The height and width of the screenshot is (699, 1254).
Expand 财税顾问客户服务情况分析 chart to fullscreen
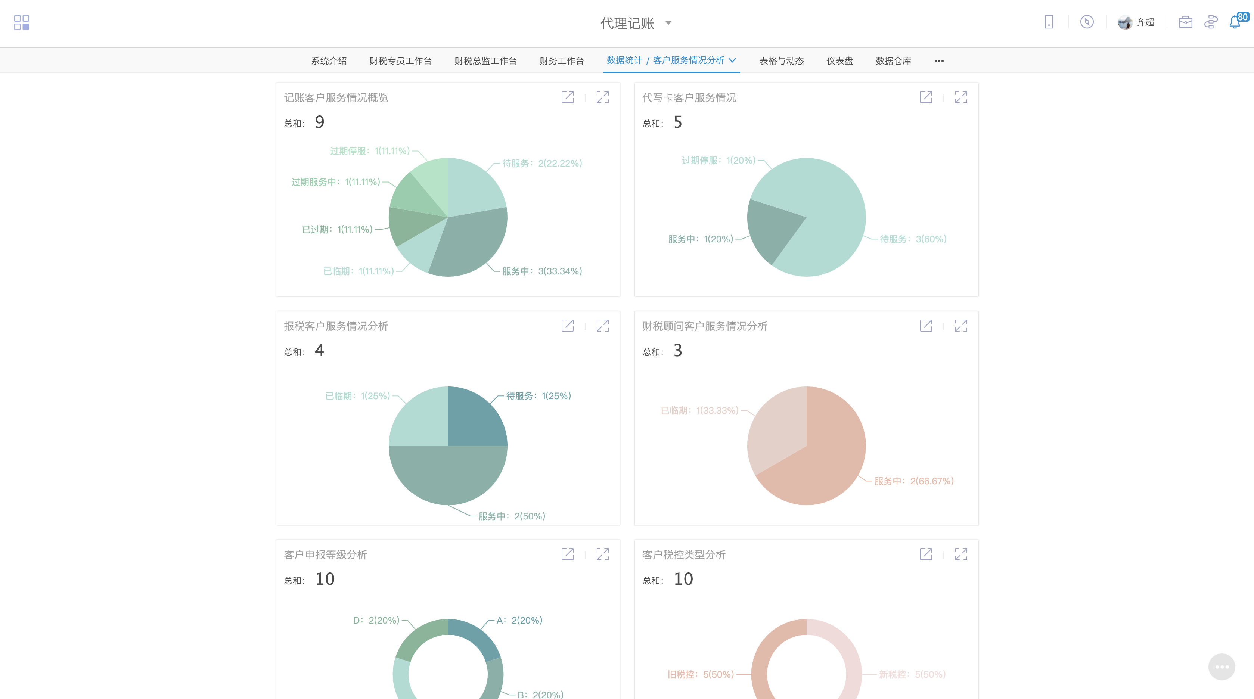[x=961, y=326]
